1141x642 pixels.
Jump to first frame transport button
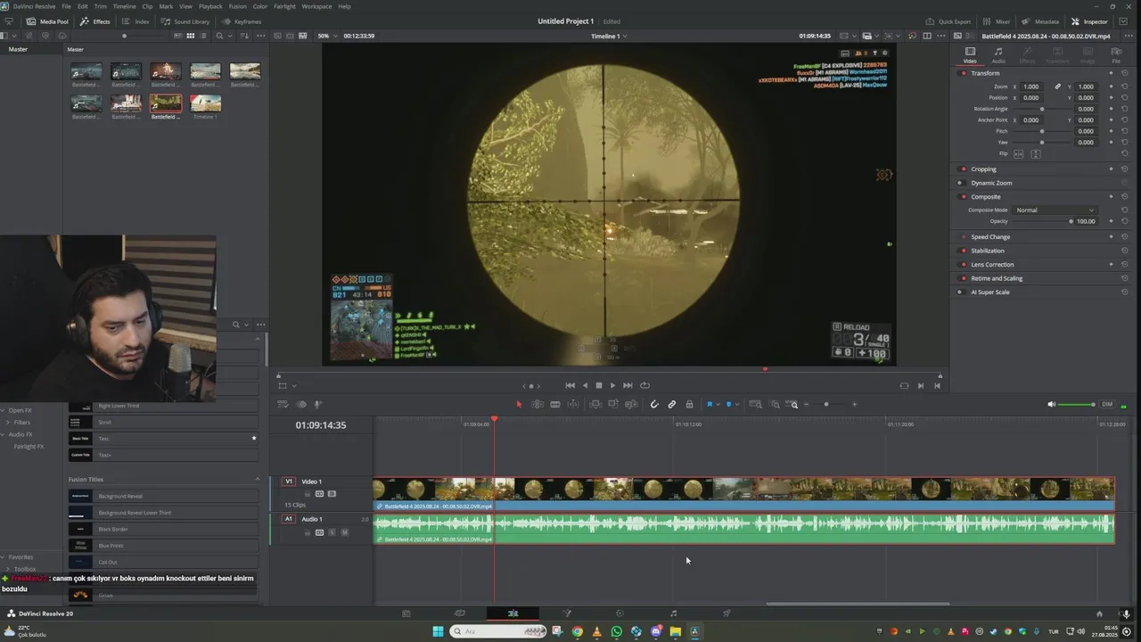(x=570, y=385)
